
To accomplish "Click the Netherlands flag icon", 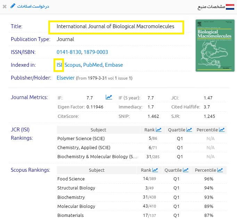I will point(230,7).
